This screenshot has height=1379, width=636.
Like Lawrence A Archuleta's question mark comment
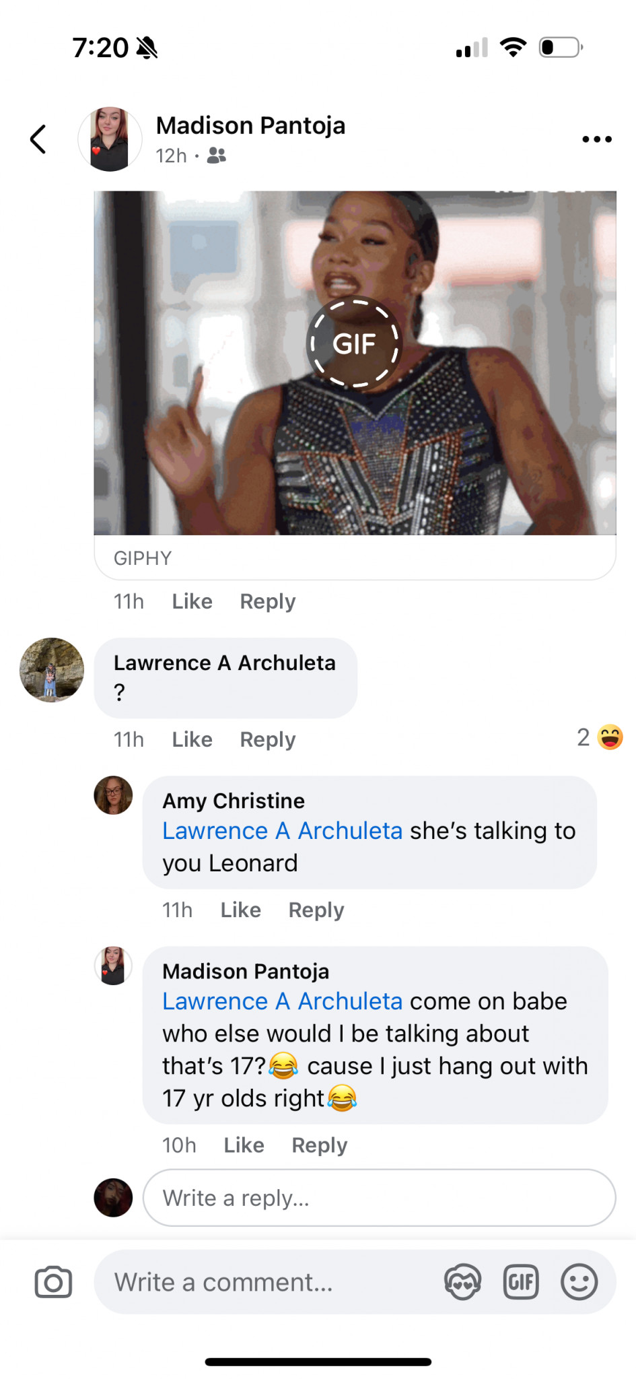[192, 739]
